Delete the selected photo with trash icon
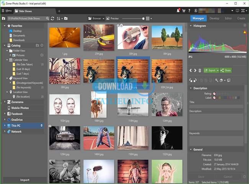Image resolution: width=249 pixels, height=184 pixels. point(200,71)
